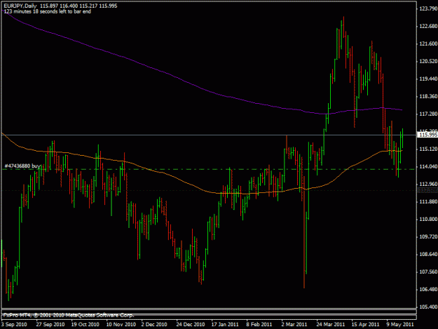Click the 123.790 price scale label

428,8
